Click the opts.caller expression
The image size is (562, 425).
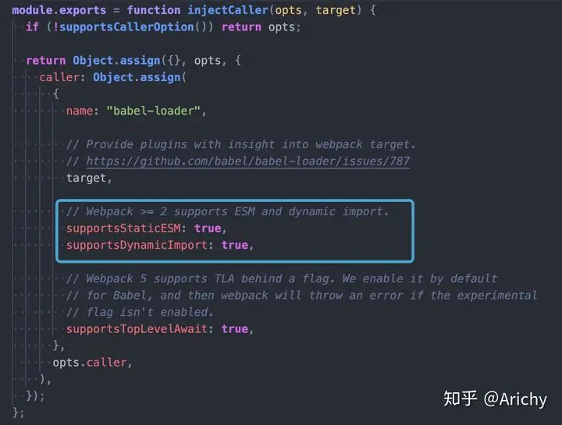point(90,363)
